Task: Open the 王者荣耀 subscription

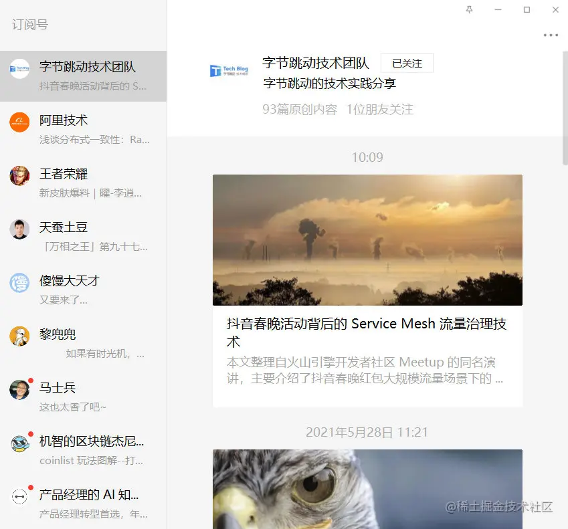Action: [x=84, y=182]
